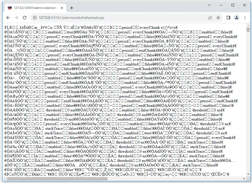Open the browser side panel
Screen dimensions: 252x183
[x=228, y=18]
